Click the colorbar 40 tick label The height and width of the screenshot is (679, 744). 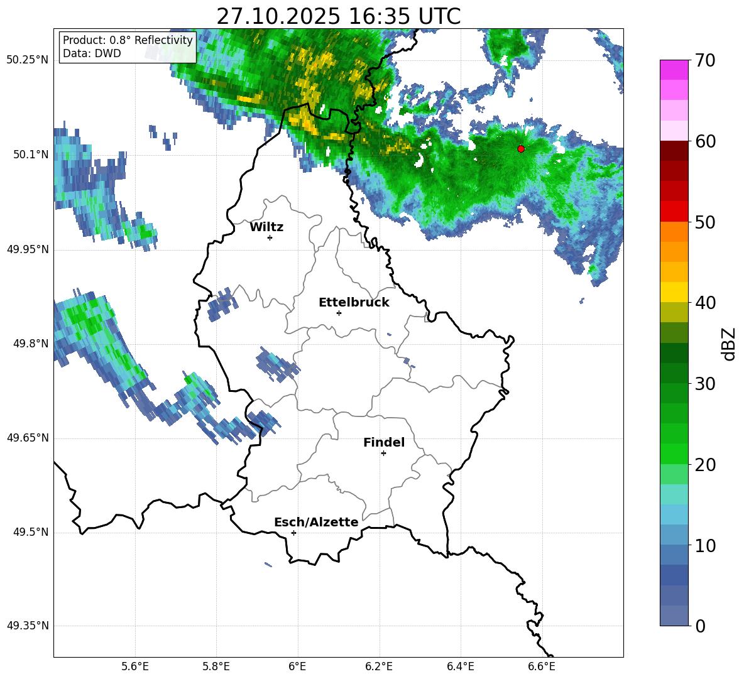click(705, 303)
